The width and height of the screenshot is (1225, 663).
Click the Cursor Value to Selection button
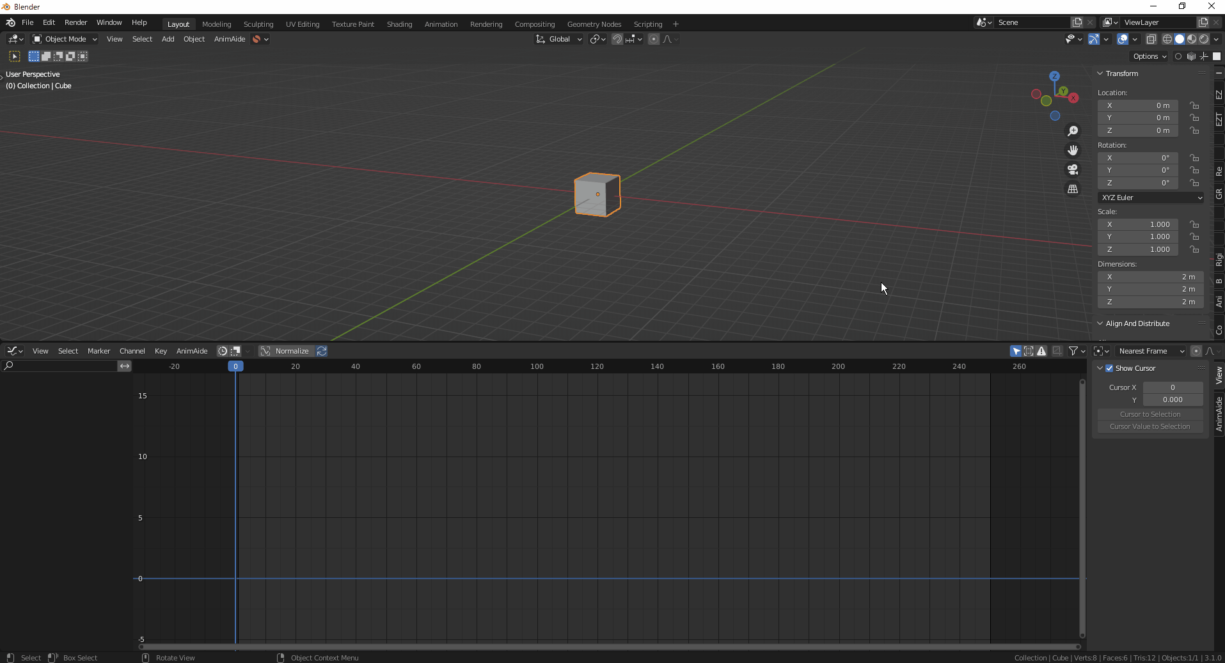click(x=1150, y=426)
